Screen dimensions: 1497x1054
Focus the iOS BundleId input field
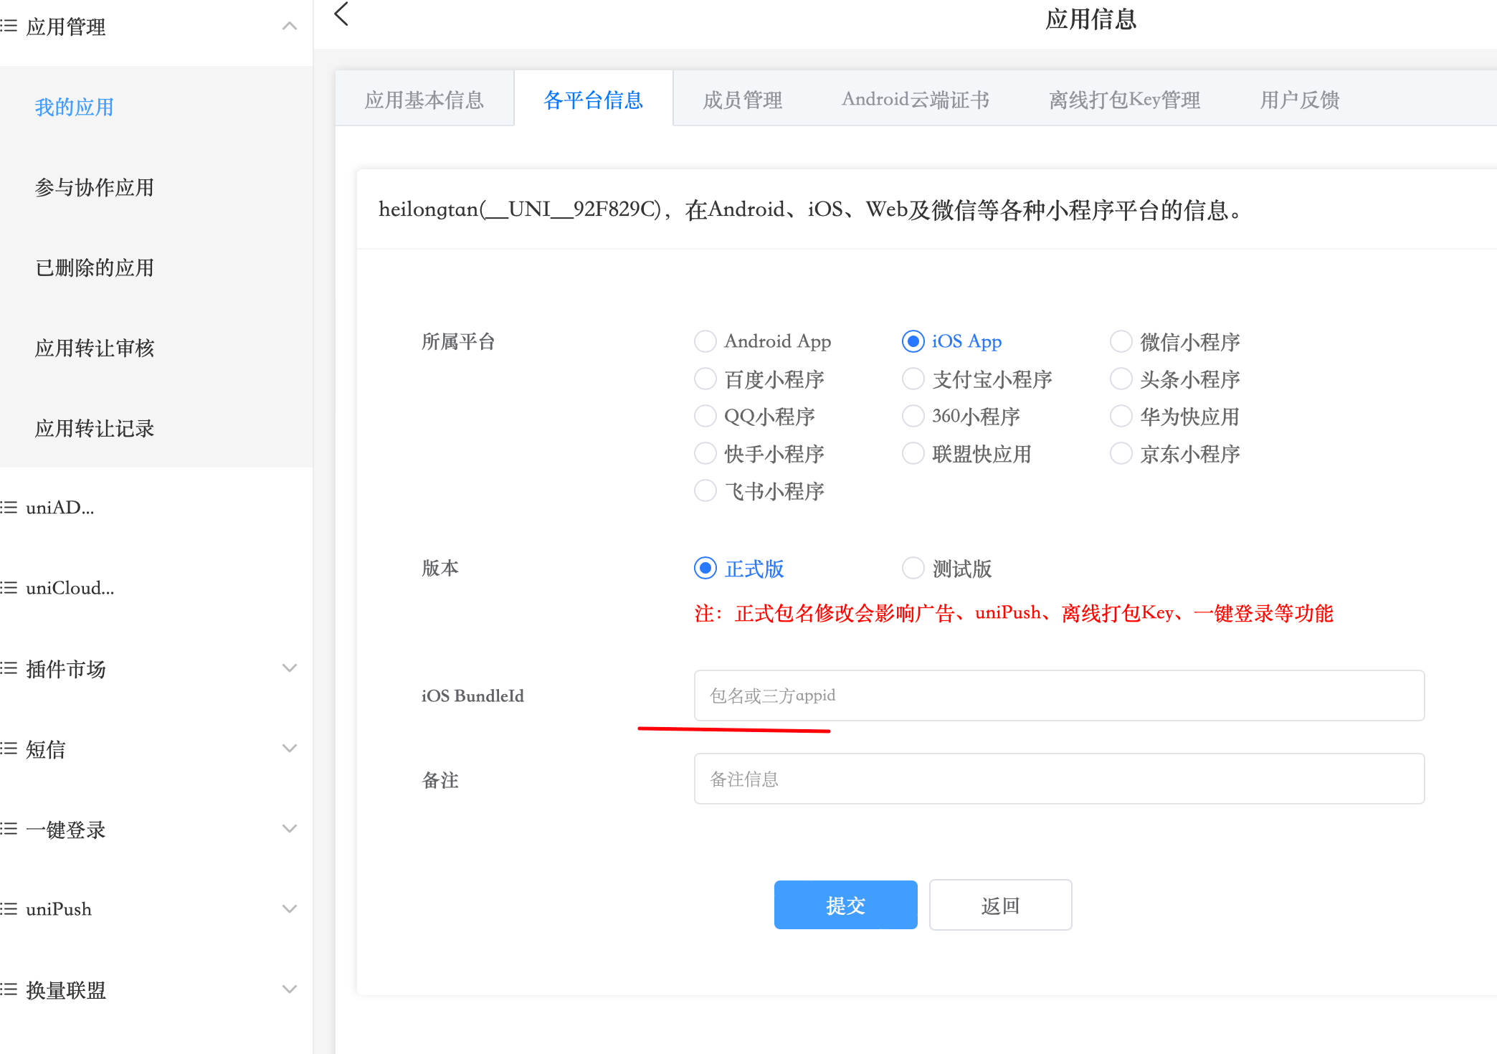pos(1058,695)
